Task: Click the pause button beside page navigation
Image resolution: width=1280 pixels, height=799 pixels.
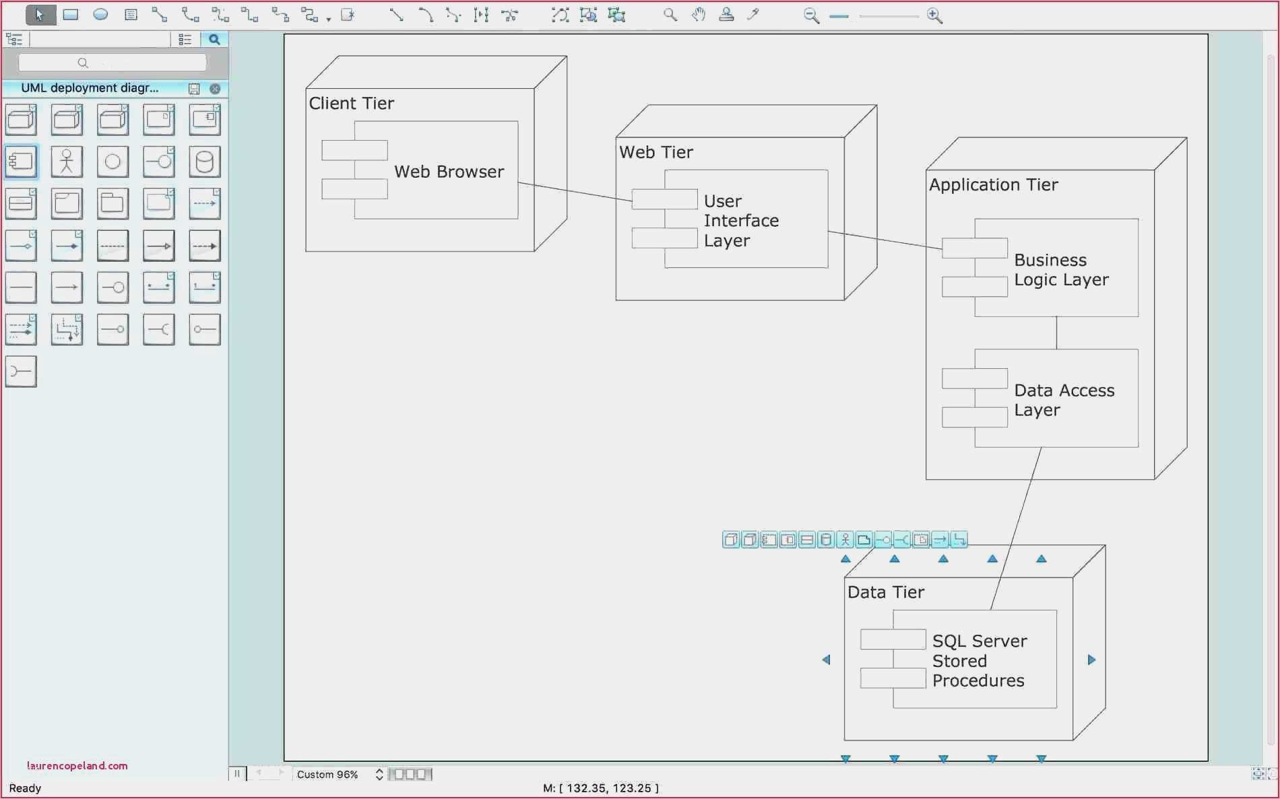Action: point(237,773)
